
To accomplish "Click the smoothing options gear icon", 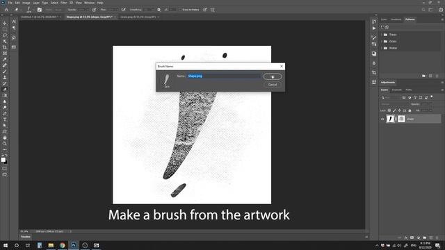I will tap(159, 10).
